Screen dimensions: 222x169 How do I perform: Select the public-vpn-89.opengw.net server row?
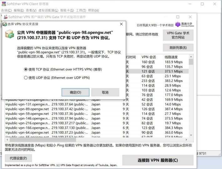97,109
